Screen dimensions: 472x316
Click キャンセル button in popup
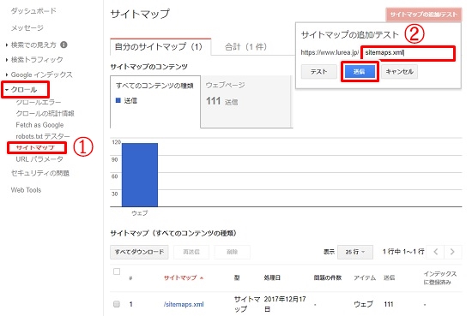[399, 72]
